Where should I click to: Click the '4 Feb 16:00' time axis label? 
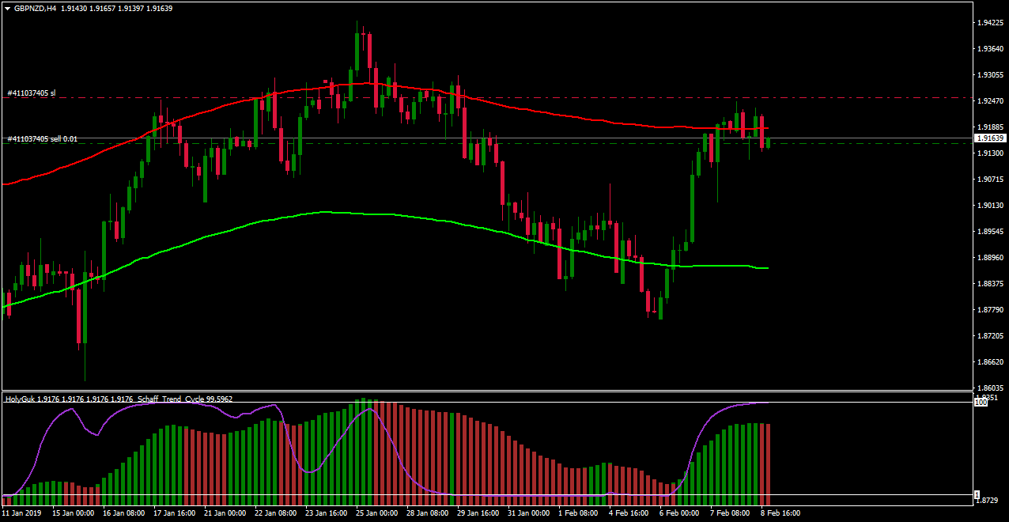click(629, 513)
